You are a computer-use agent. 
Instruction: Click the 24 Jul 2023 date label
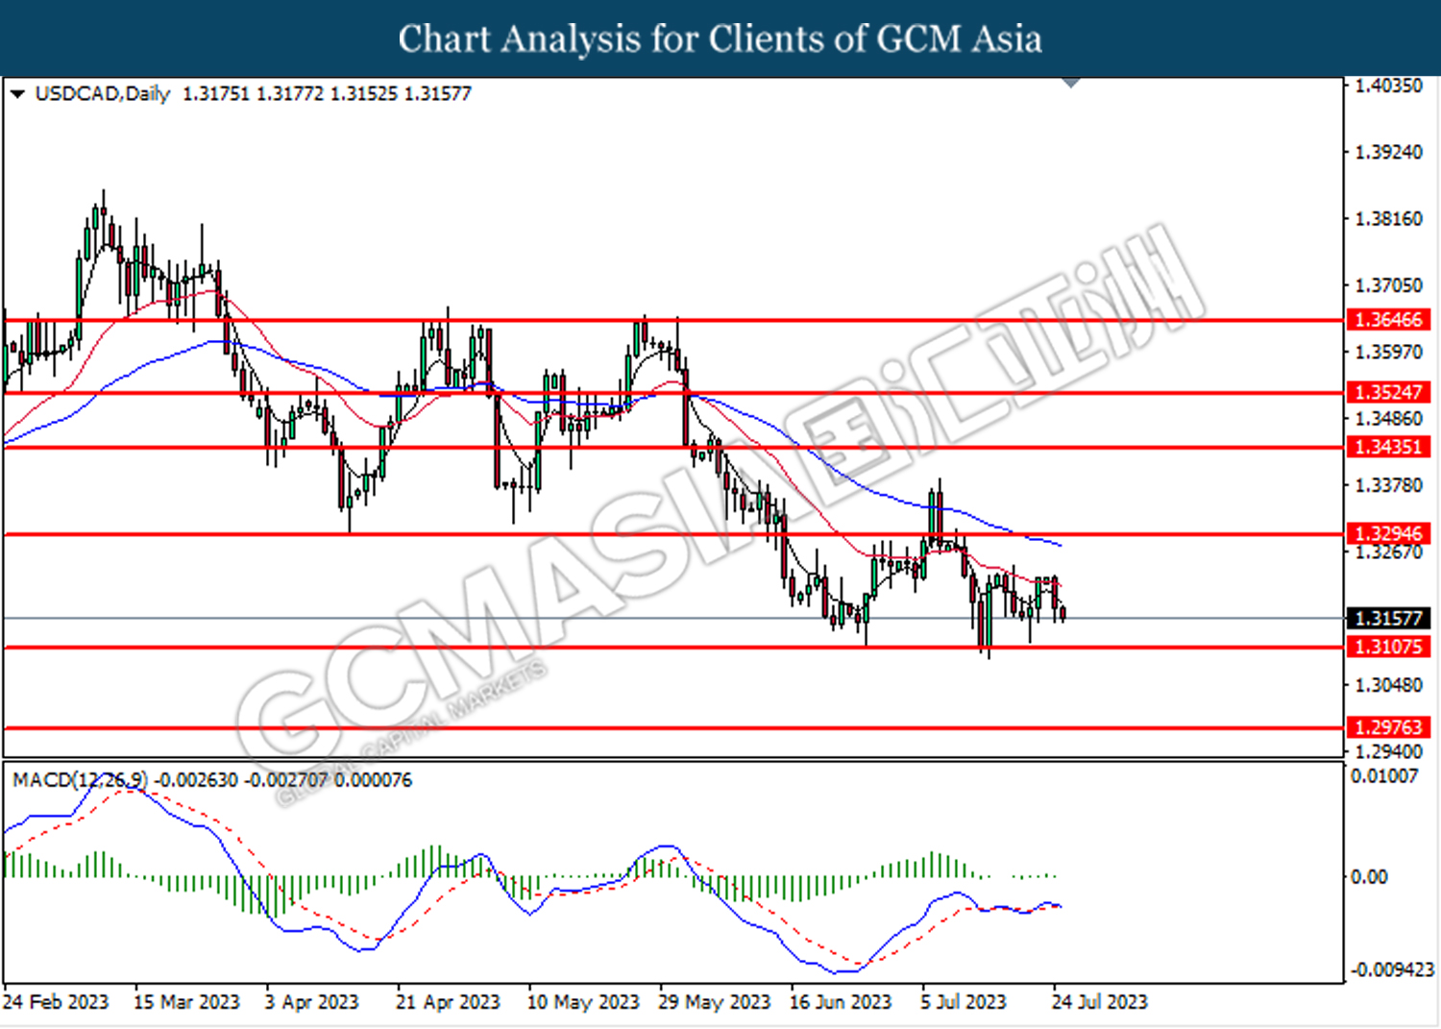pos(1100,1002)
